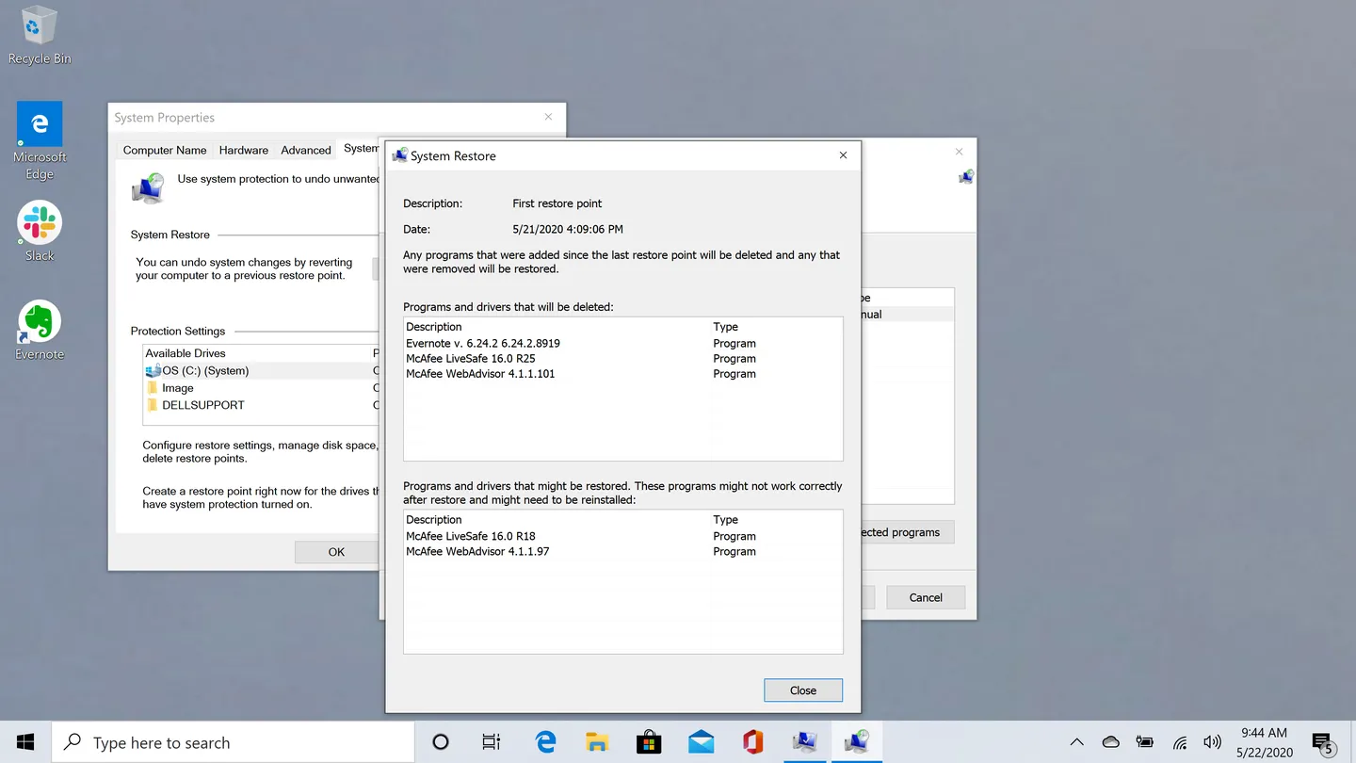Click Type header in the restored programs list
Screen dimensions: 1356x763
(725, 520)
